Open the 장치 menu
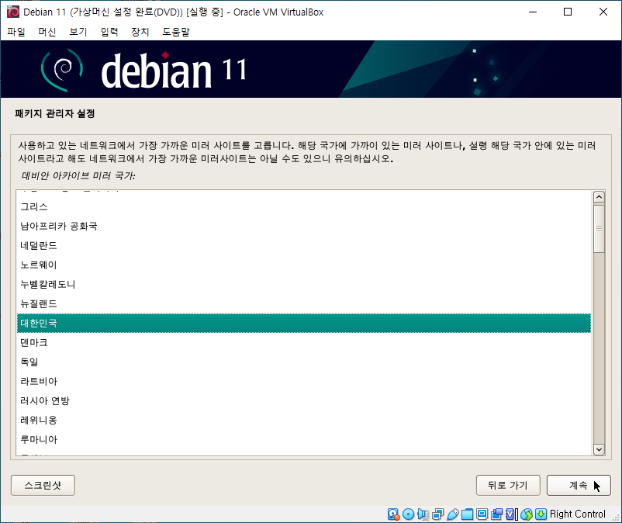Viewport: 622px width, 523px height. (140, 32)
